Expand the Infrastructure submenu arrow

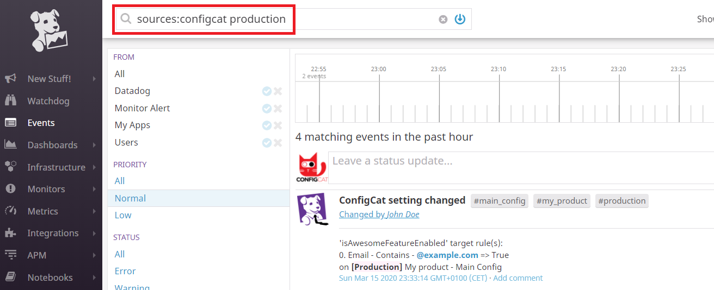click(94, 167)
